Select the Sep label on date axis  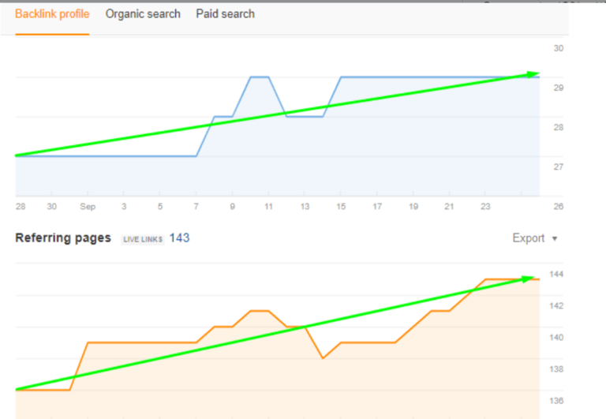coord(87,207)
